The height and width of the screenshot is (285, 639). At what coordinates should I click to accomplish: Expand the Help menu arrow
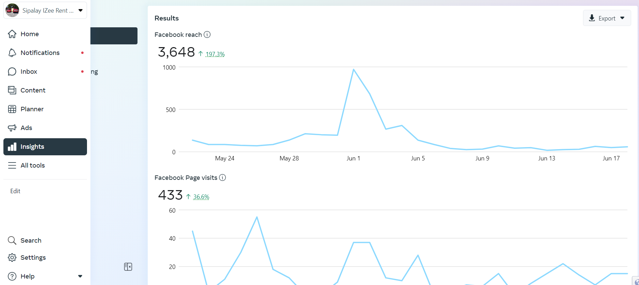tap(80, 276)
